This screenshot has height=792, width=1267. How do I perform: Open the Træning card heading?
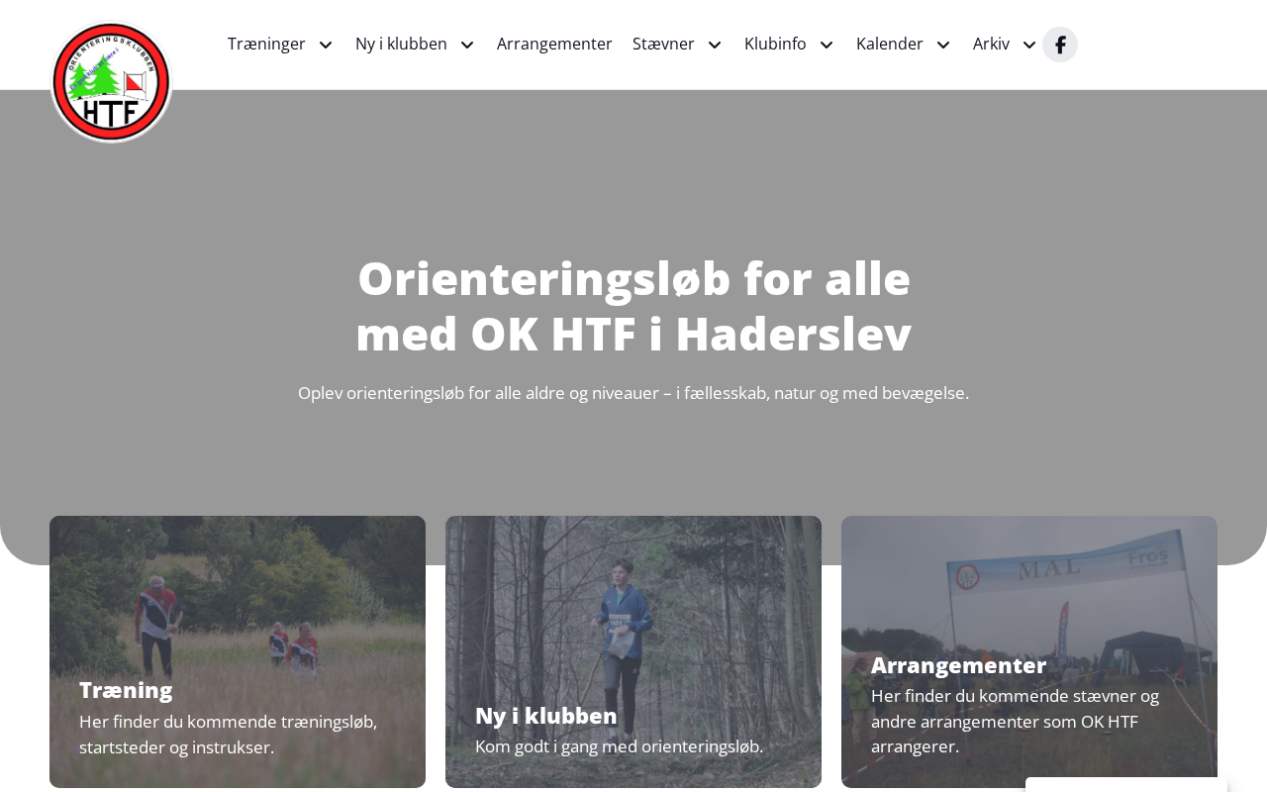click(126, 690)
